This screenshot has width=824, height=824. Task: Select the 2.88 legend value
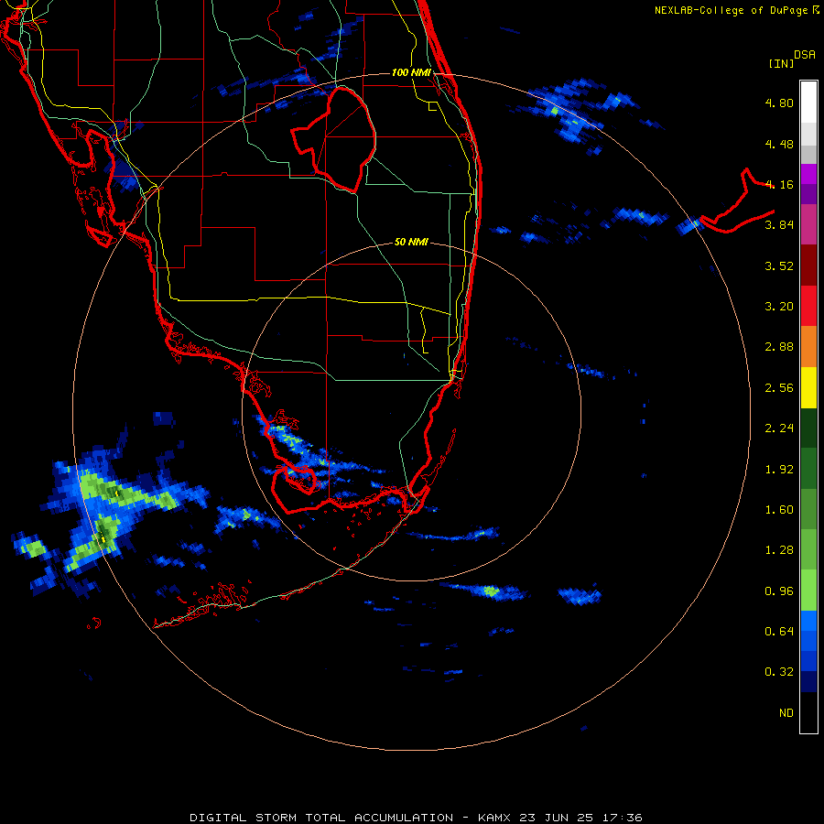779,347
